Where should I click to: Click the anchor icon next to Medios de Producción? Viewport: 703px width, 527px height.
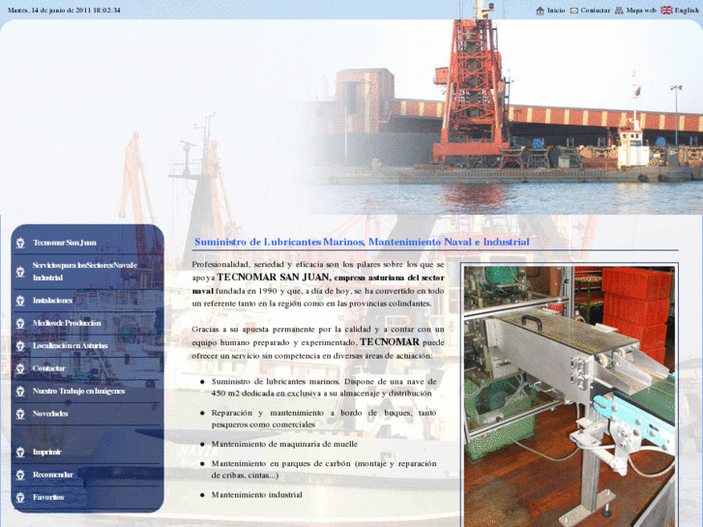pyautogui.click(x=20, y=323)
